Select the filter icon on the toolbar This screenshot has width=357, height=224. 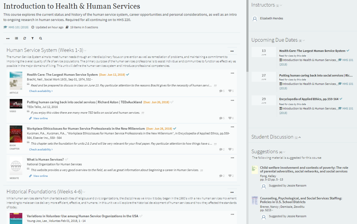pos(32,38)
